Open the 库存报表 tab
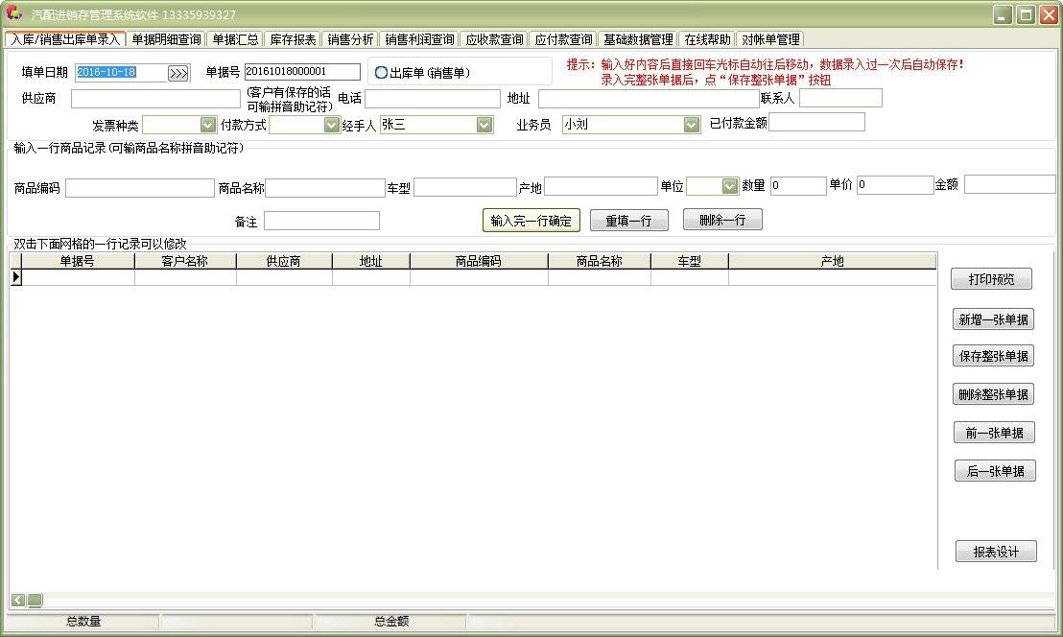1063x637 pixels. 293,39
